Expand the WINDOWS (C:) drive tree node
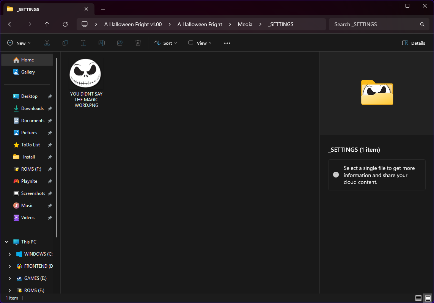Image resolution: width=434 pixels, height=303 pixels. point(10,254)
